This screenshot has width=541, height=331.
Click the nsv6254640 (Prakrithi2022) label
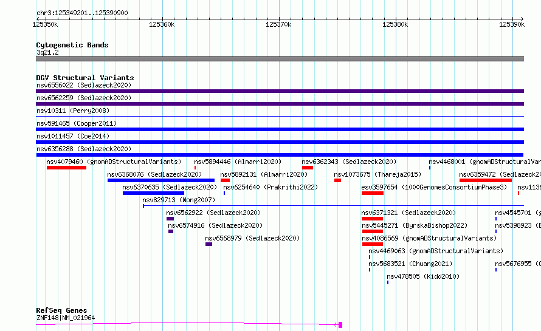tap(270, 187)
